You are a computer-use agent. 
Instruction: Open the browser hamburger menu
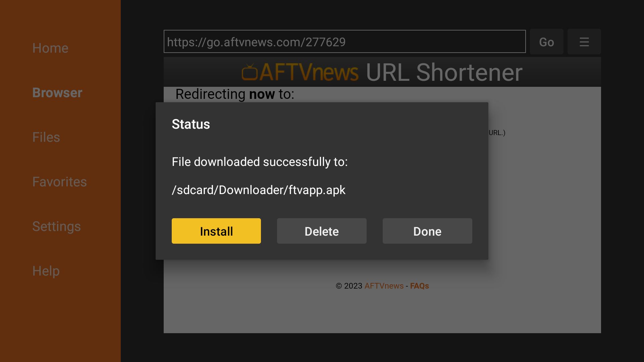584,42
